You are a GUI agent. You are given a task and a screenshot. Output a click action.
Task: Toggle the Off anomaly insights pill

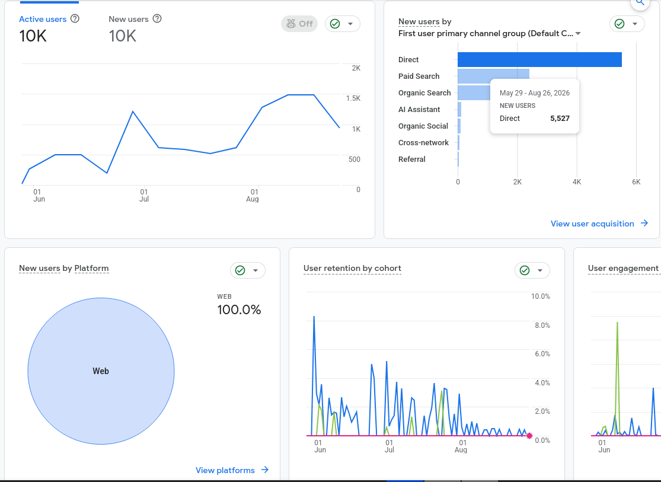tap(299, 24)
